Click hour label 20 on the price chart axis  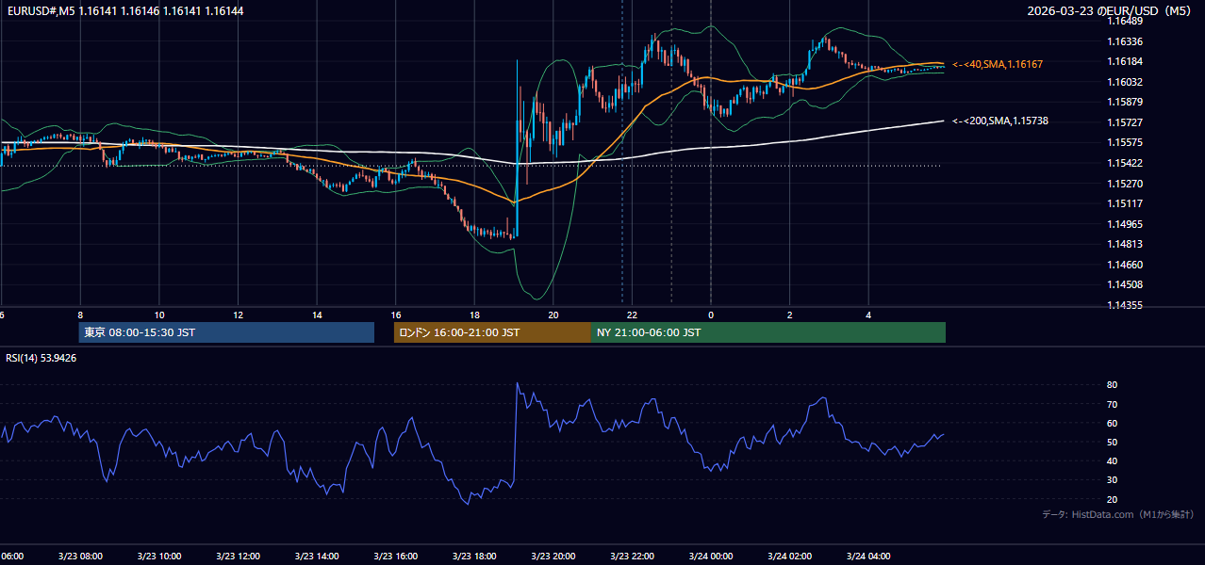[x=553, y=315]
